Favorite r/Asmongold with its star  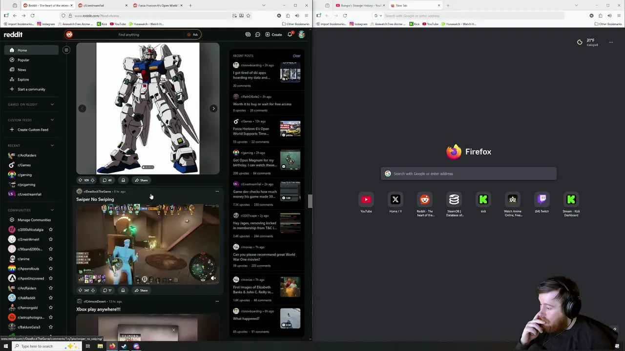51,308
